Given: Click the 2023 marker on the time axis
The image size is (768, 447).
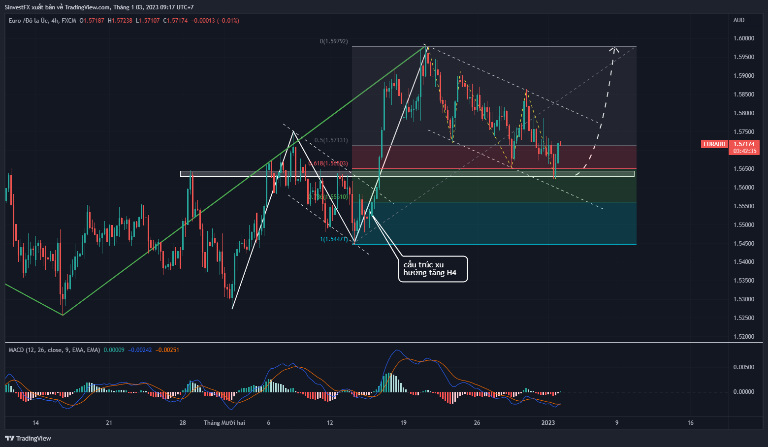Looking at the screenshot, I should click(x=548, y=423).
